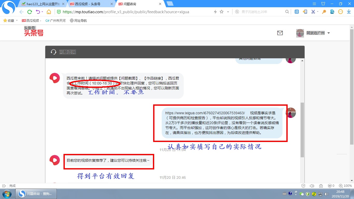Image resolution: width=354 pixels, height=199 pixels.
Task: Open the password manager key icon
Action: point(324,12)
